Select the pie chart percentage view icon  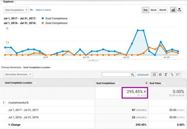[160, 75]
